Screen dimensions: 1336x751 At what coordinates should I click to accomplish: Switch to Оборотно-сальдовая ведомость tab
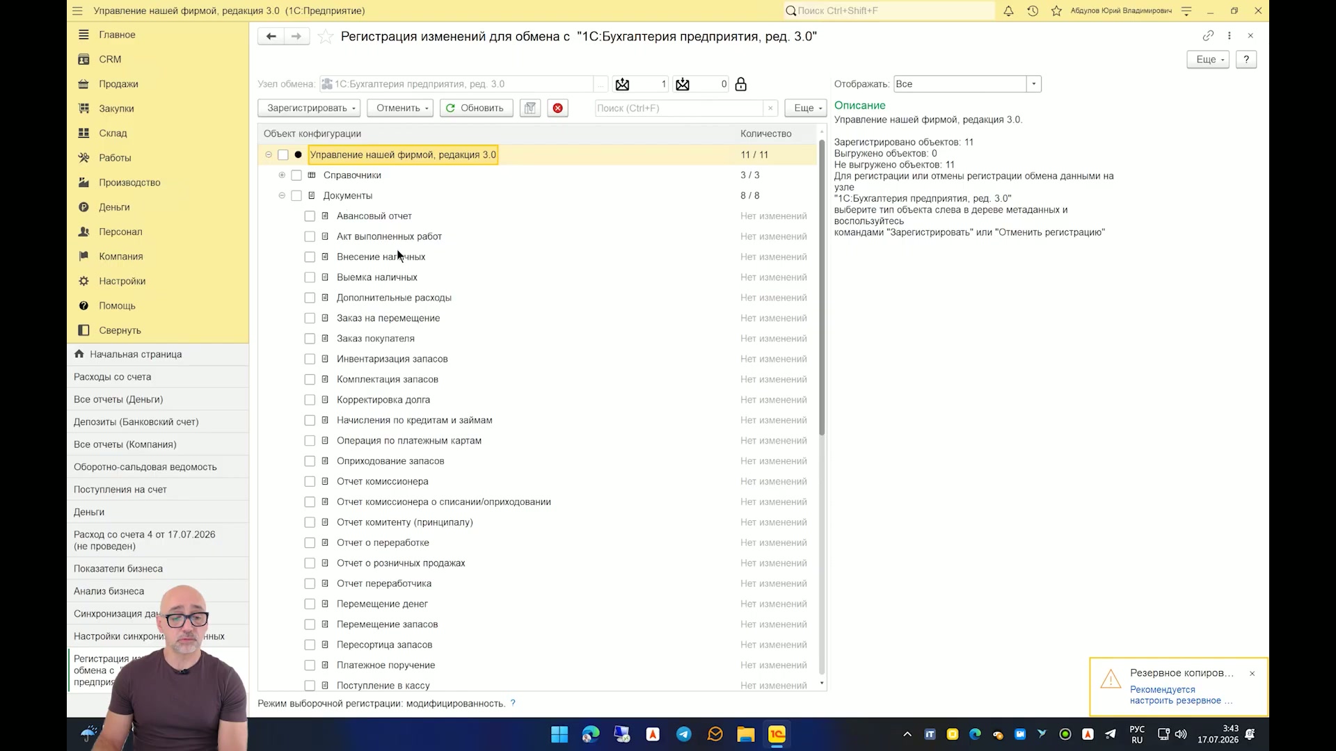coord(157,467)
